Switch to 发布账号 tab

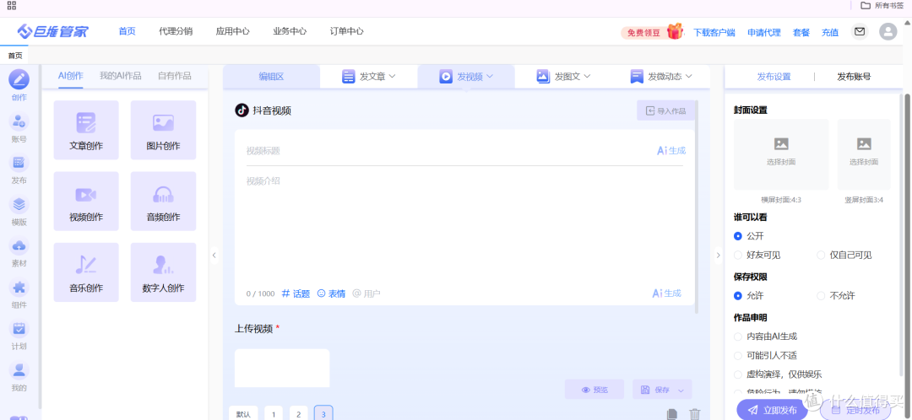[x=854, y=76]
